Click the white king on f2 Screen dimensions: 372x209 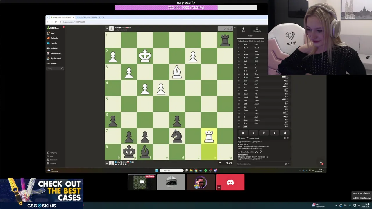(145, 56)
